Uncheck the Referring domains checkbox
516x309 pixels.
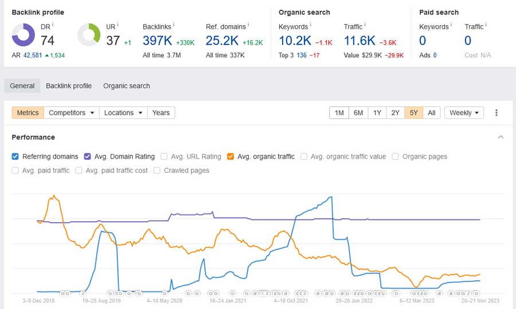15,156
